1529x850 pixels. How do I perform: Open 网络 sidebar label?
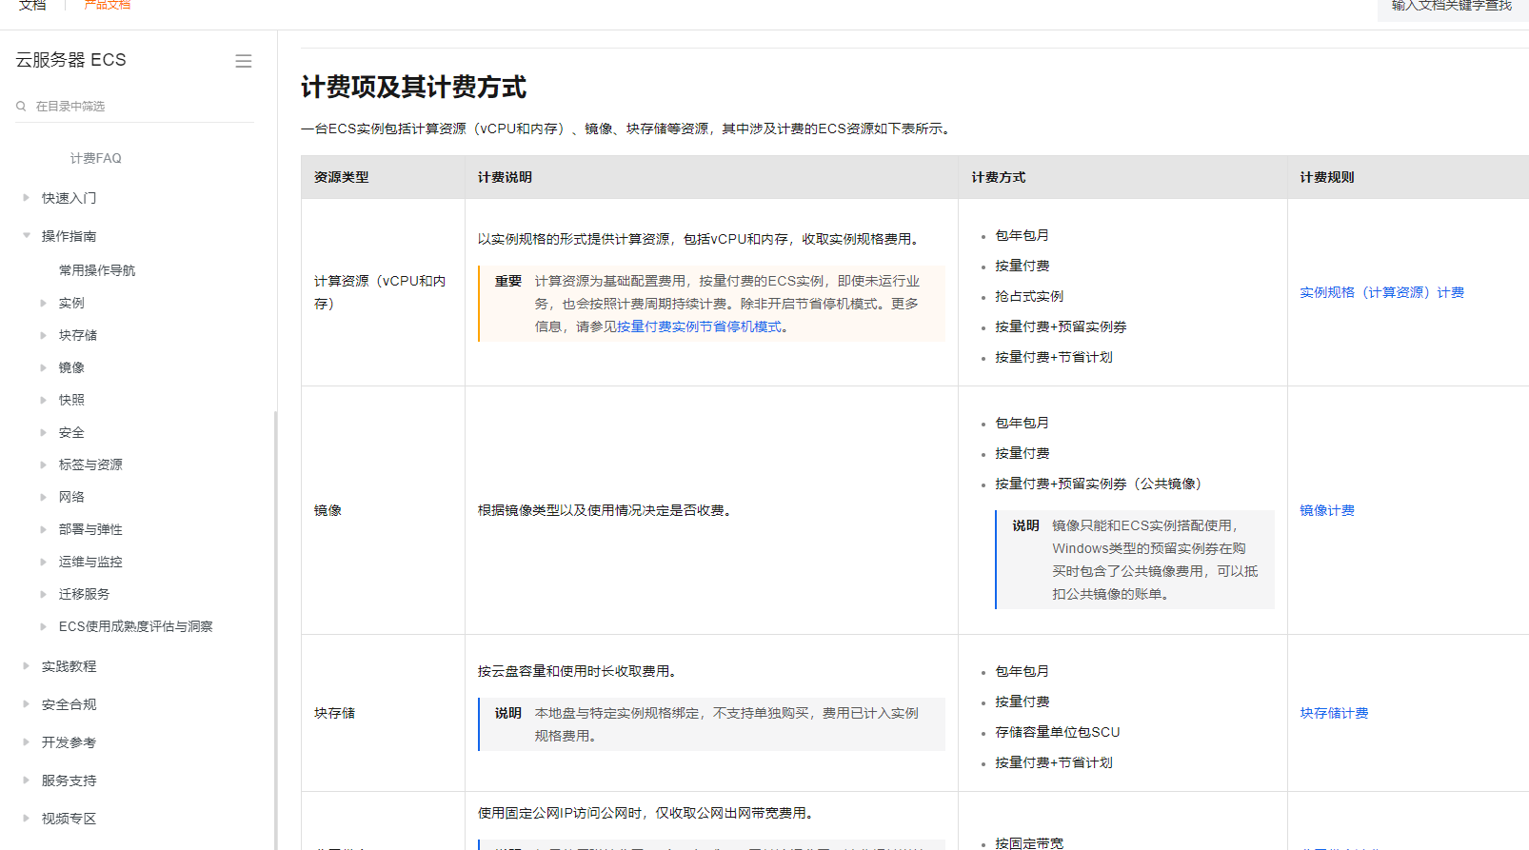point(71,497)
